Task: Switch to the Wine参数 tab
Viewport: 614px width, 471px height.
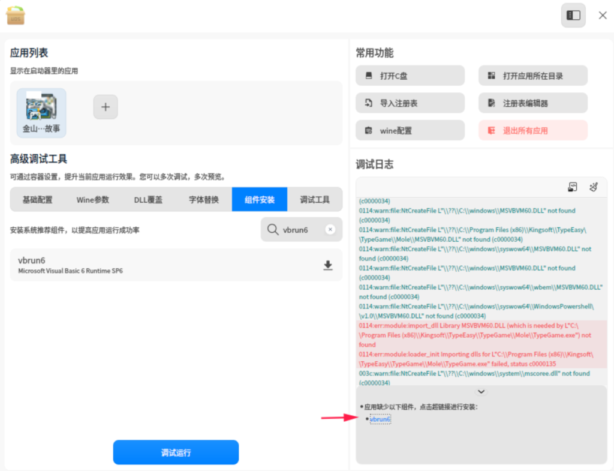Action: [x=93, y=200]
